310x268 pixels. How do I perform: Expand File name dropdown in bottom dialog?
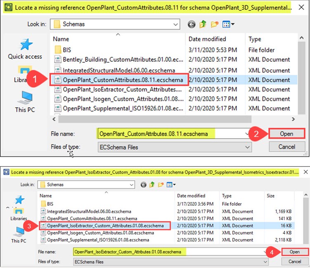tap(265, 252)
